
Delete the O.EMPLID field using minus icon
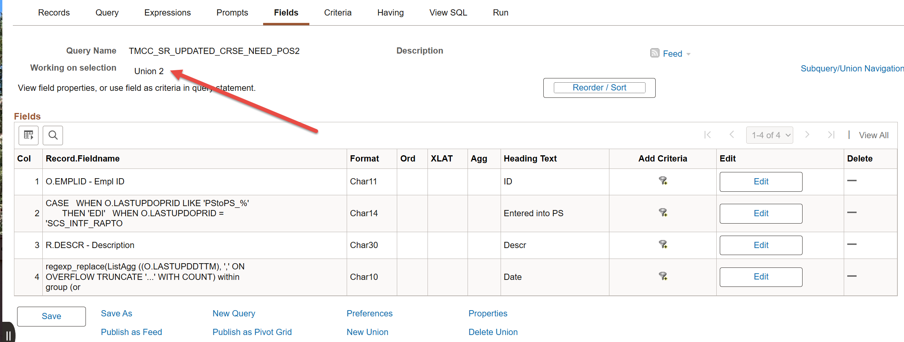coord(852,181)
